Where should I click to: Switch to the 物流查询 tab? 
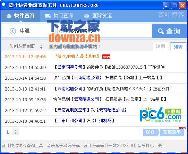(x=59, y=16)
